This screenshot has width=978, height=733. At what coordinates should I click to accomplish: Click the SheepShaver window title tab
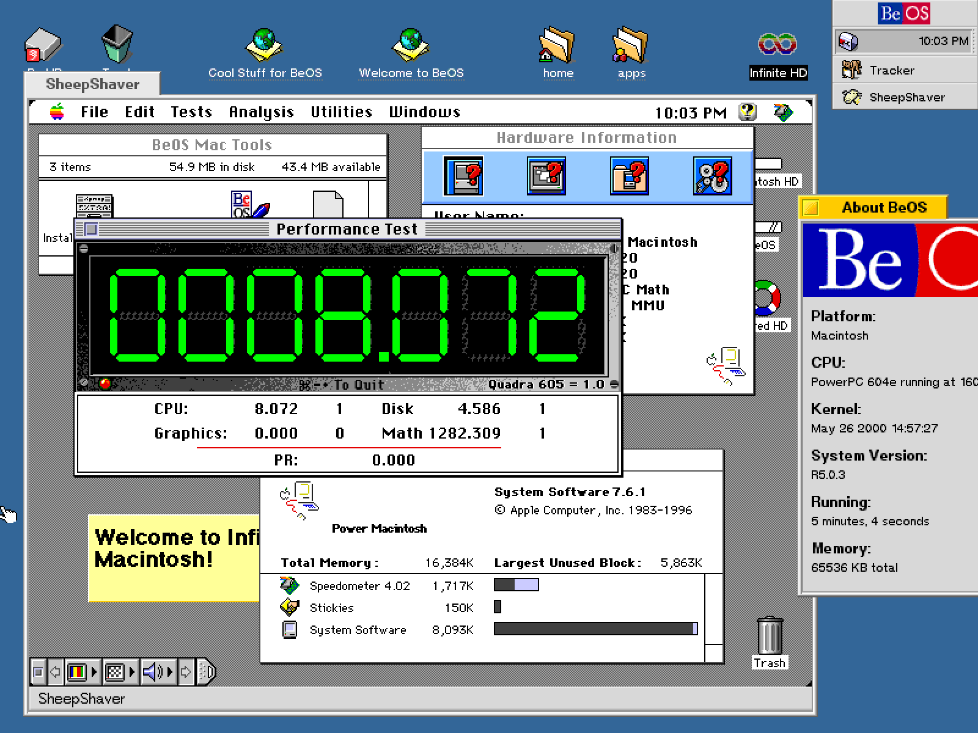92,84
